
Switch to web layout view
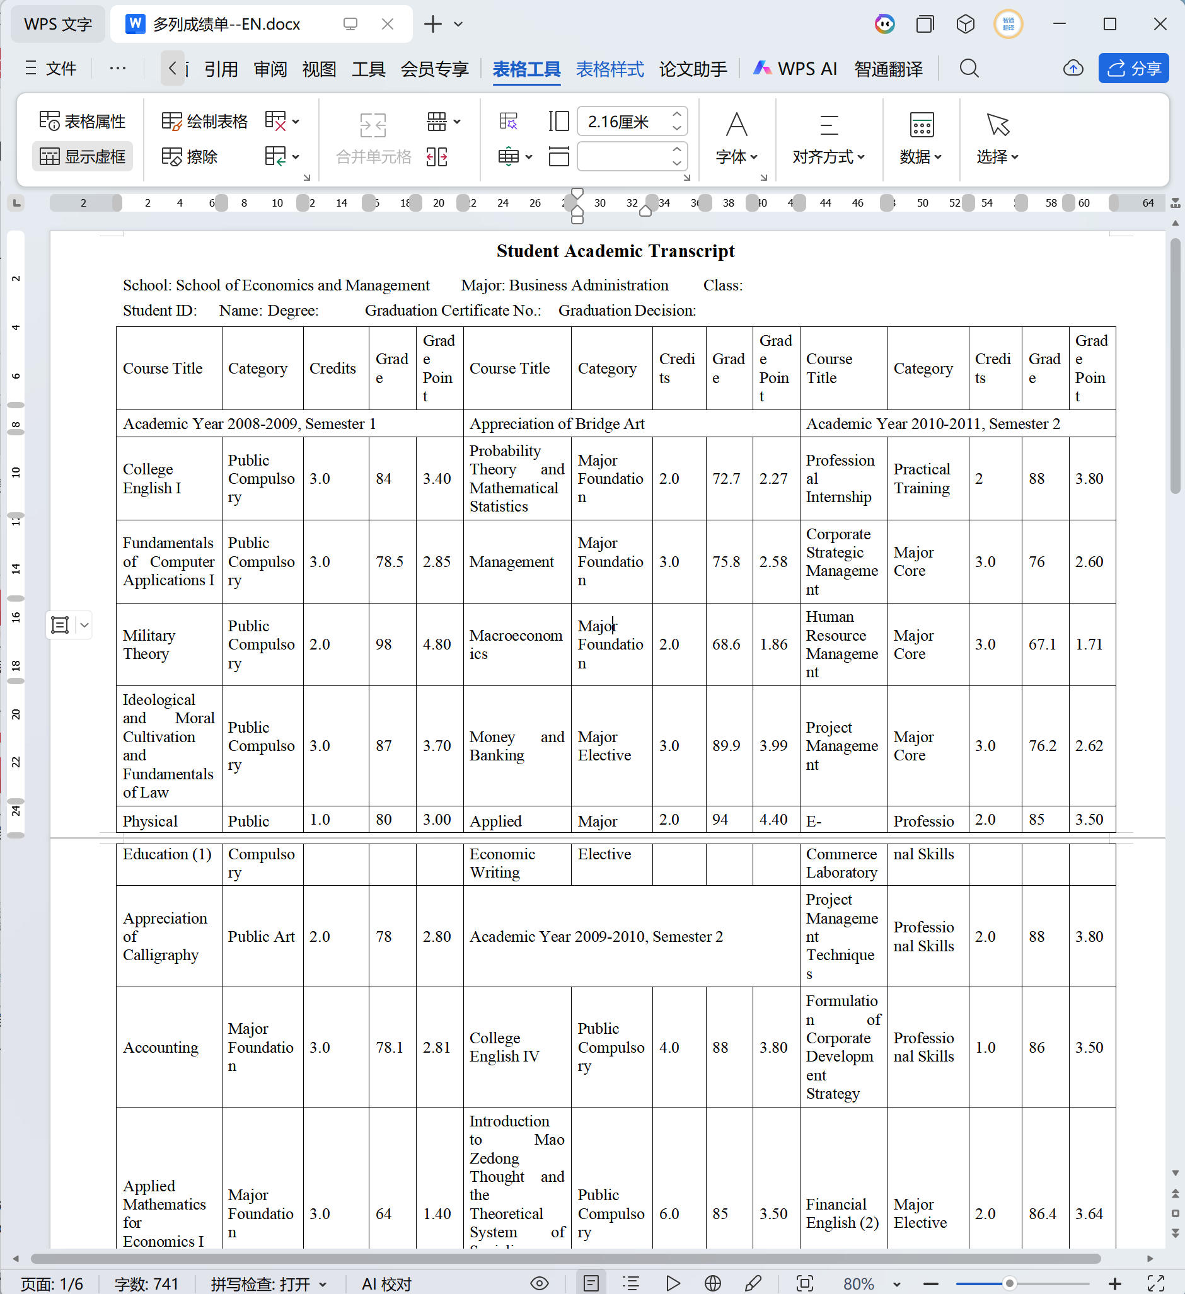[712, 1283]
